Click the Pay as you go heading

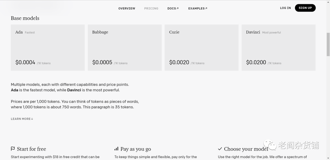136,149
